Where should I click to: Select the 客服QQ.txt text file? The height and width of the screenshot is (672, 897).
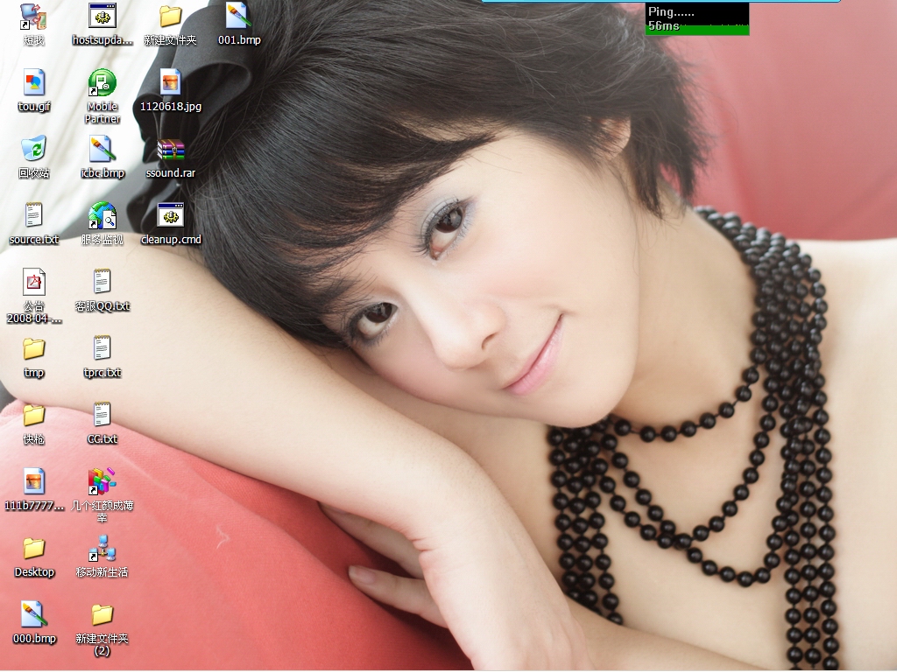102,283
